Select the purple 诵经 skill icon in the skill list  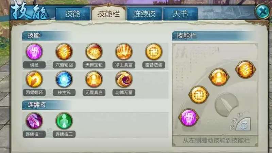click(x=34, y=52)
